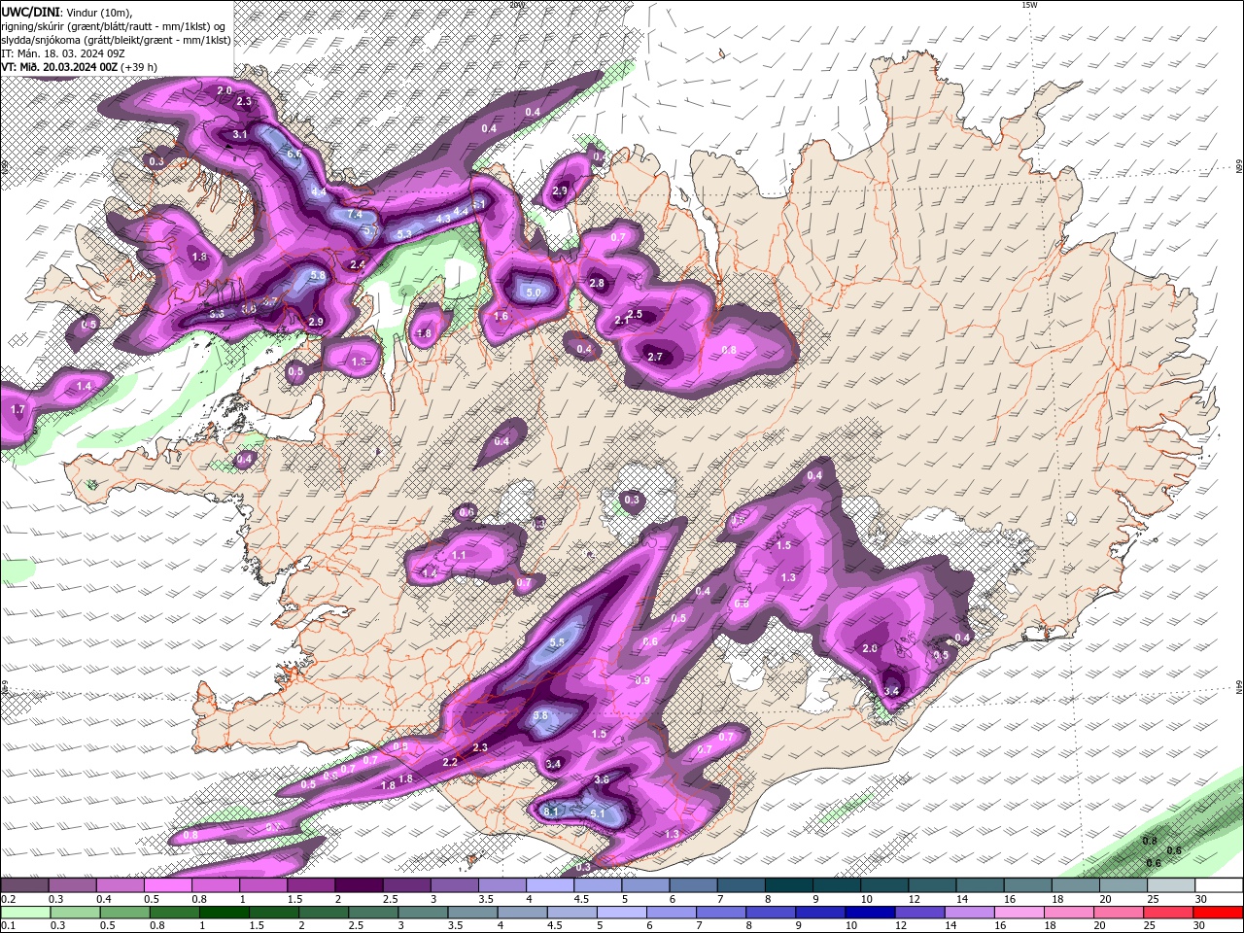Click the '(+39 h)' forecast offset text
This screenshot has height=933, width=1244.
(139, 67)
